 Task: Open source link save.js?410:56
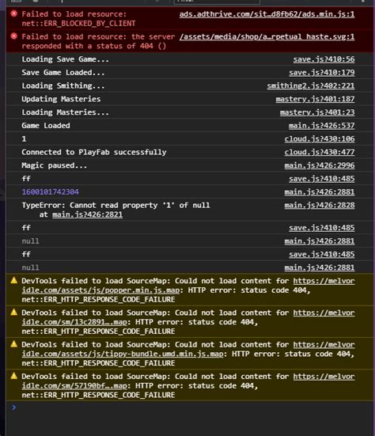[324, 59]
